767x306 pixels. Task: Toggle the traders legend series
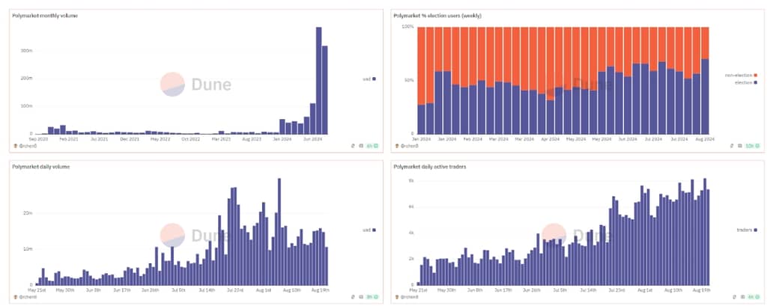747,230
